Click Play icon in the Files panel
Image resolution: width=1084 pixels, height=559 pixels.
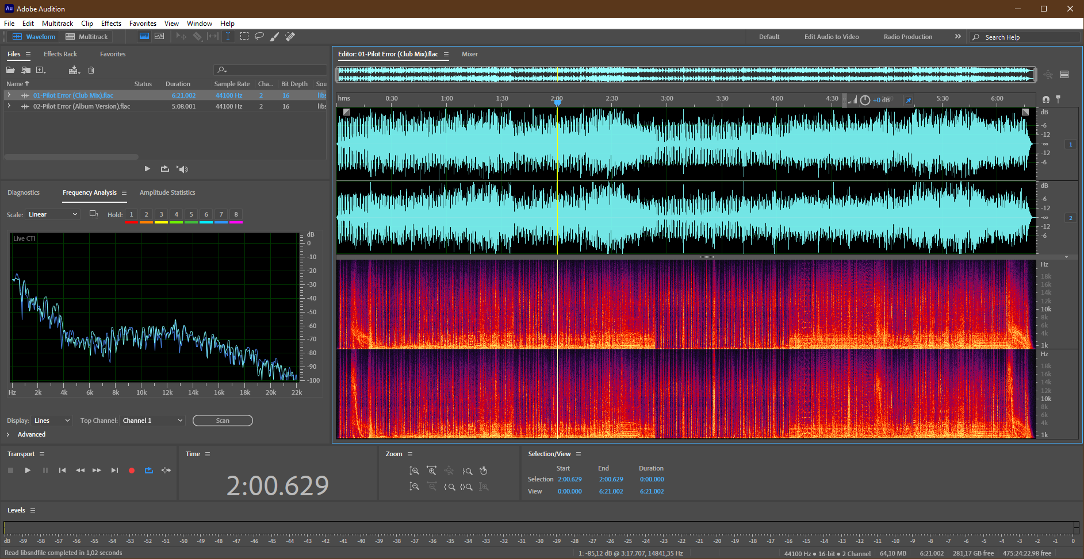tap(147, 169)
